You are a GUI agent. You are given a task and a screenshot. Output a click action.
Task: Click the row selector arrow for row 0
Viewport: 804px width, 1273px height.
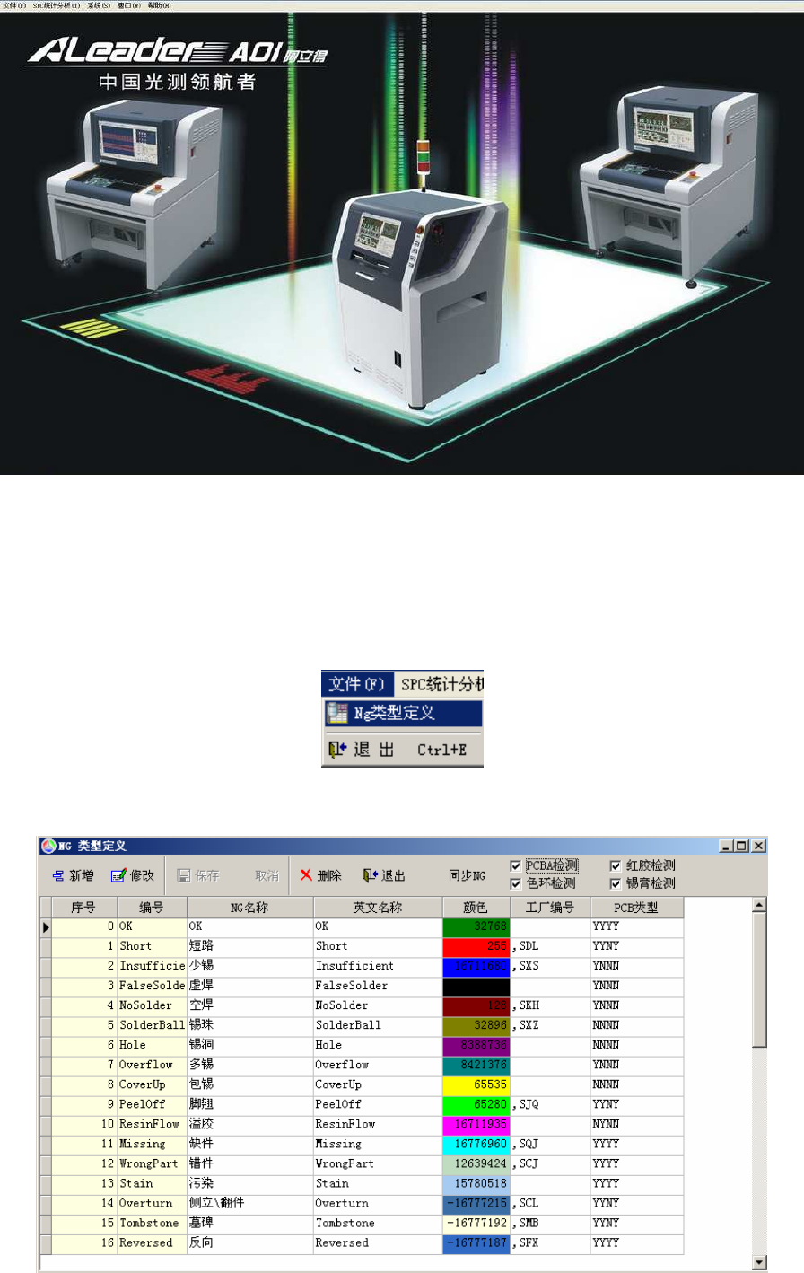(46, 926)
